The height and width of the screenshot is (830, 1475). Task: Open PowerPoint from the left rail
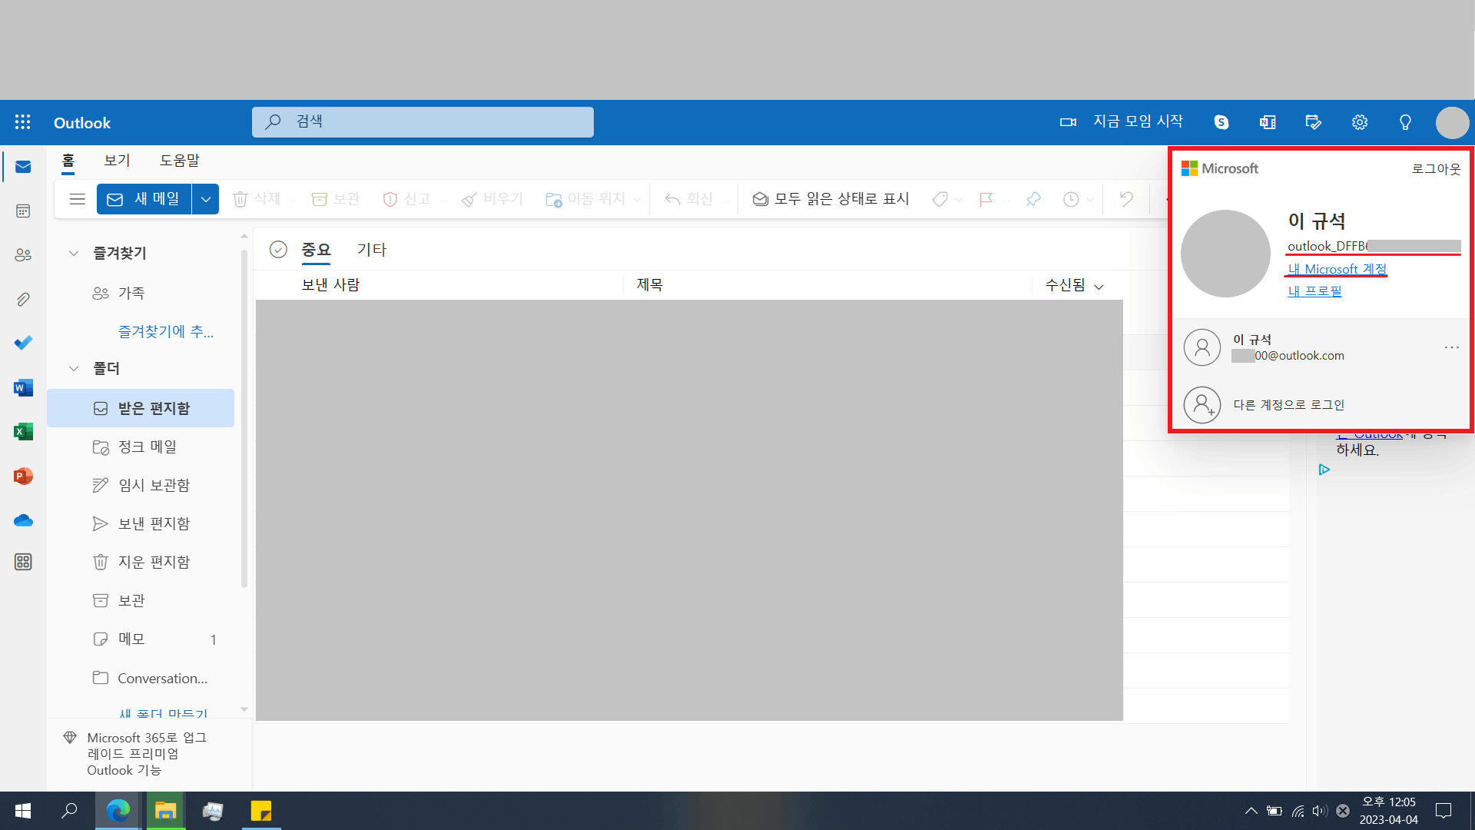coord(22,476)
